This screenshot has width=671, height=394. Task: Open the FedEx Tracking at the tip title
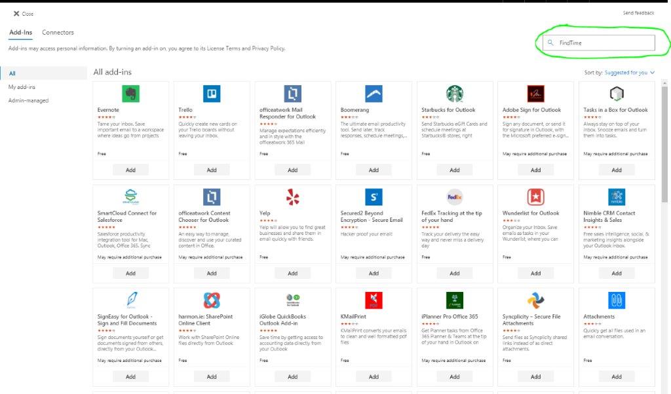(x=451, y=217)
